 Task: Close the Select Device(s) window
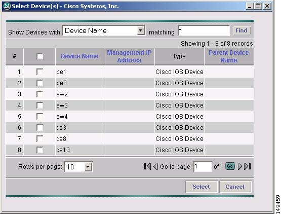coord(267,6)
